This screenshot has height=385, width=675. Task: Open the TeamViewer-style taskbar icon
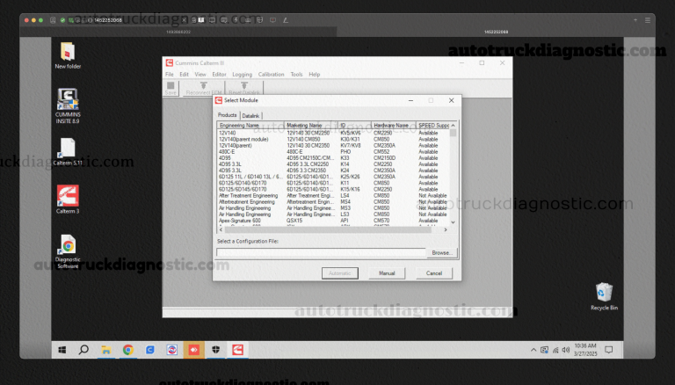pyautogui.click(x=171, y=350)
